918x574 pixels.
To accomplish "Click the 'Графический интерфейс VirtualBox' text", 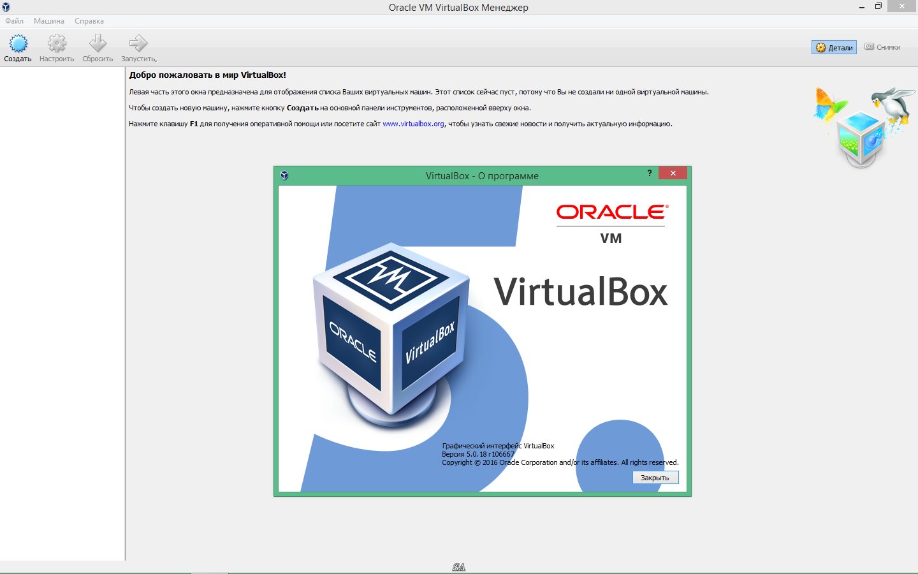I will [x=498, y=446].
